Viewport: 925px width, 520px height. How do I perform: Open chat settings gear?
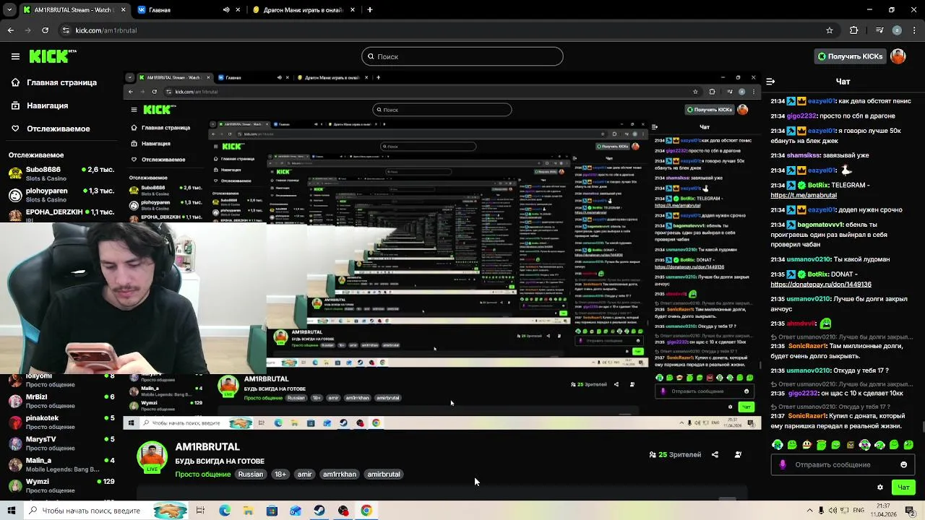coord(879,487)
